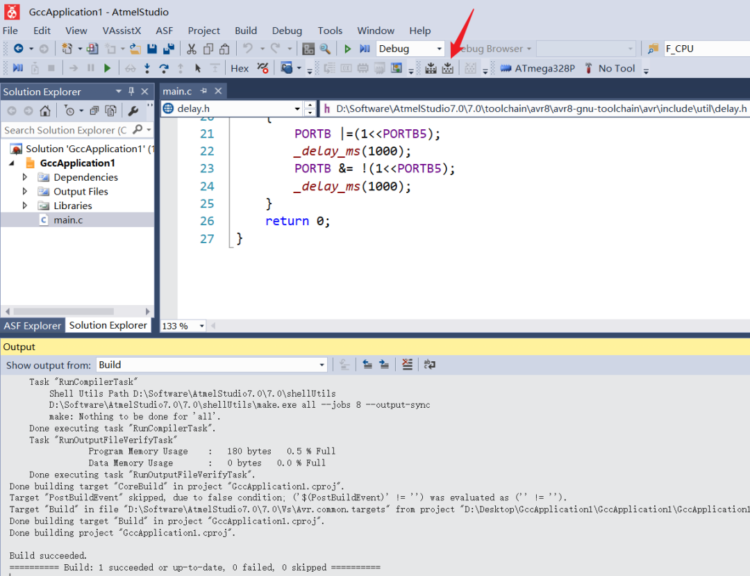Click the Navigate Backward arrow in the toolbar
This screenshot has width=750, height=576.
pyautogui.click(x=18, y=49)
